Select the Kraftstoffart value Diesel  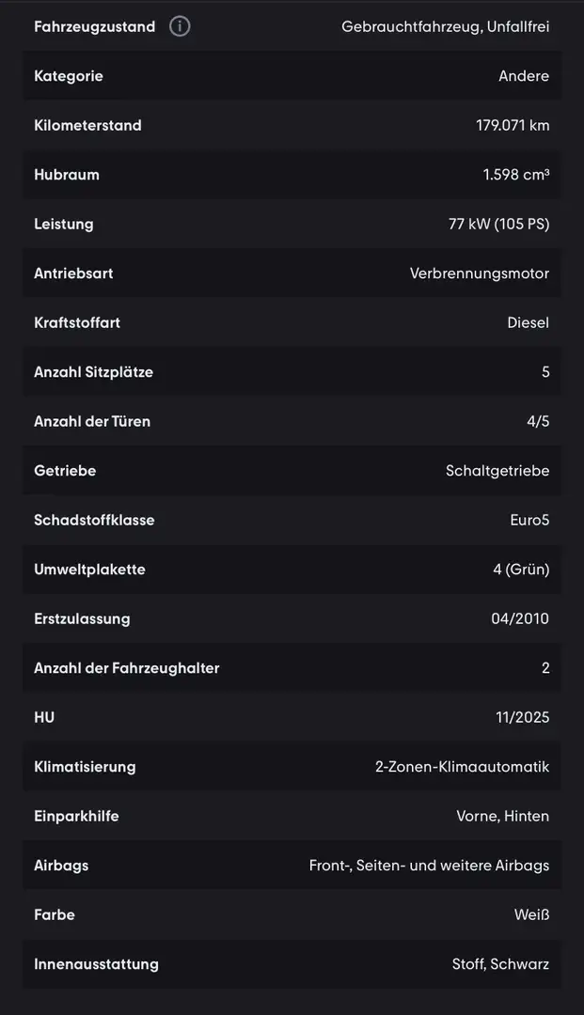coord(528,323)
